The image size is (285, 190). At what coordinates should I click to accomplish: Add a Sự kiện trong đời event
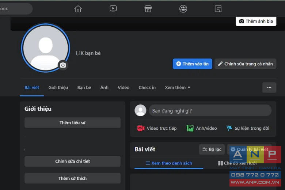(248, 128)
